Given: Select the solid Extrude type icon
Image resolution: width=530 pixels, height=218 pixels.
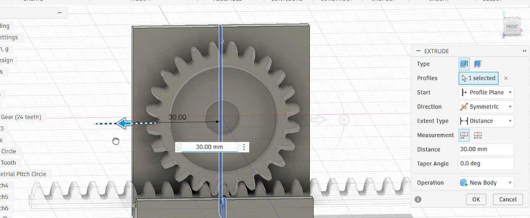Looking at the screenshot, I should 464,64.
